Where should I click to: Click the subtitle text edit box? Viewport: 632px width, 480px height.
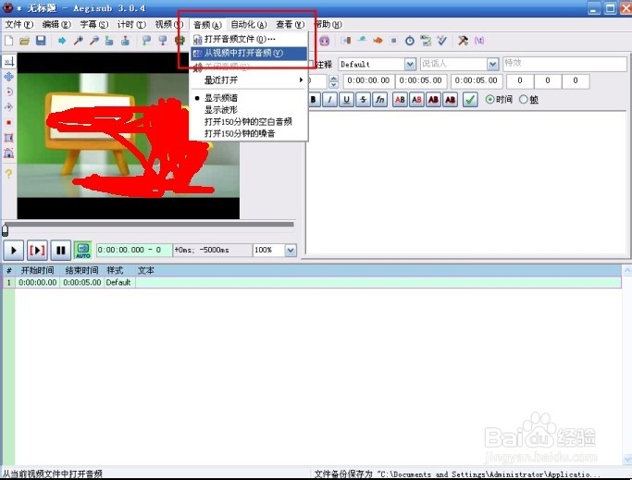click(x=467, y=182)
